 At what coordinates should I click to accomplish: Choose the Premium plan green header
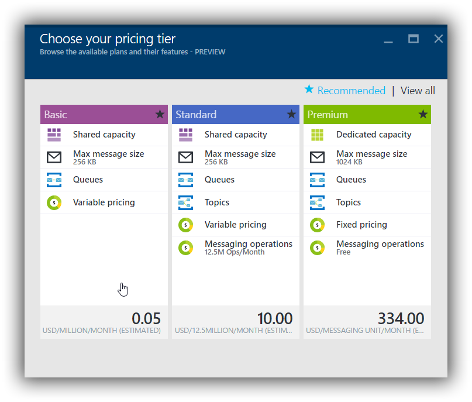(367, 115)
